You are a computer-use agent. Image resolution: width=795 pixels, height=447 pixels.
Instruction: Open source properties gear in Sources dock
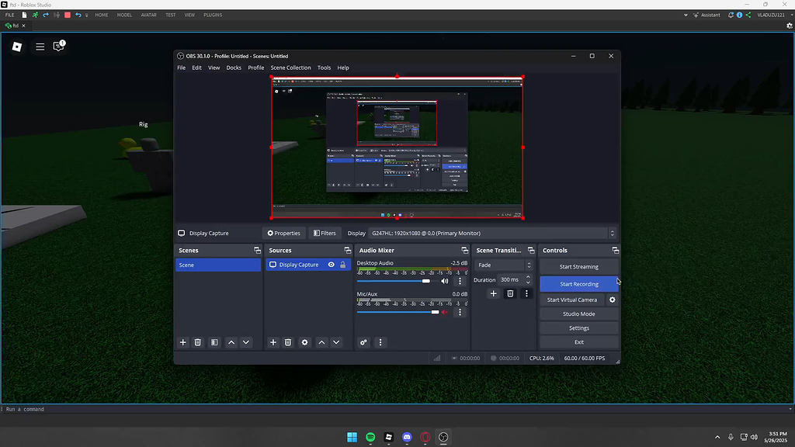coord(304,342)
